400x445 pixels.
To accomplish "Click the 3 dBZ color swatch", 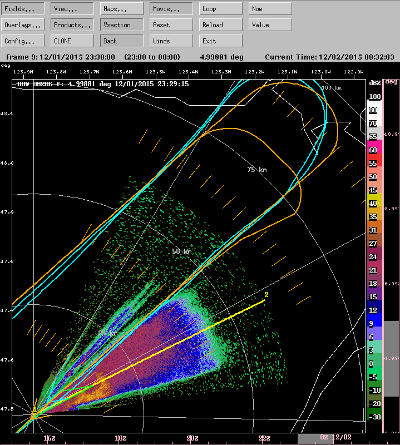I will (x=374, y=347).
